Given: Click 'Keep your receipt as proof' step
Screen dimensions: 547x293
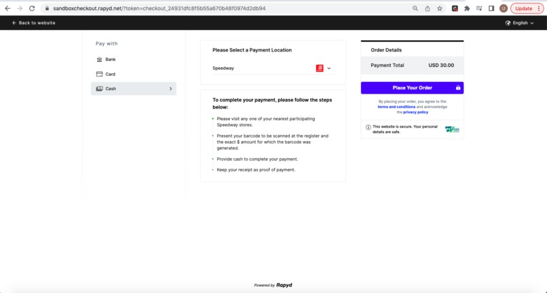Looking at the screenshot, I should coord(256,170).
